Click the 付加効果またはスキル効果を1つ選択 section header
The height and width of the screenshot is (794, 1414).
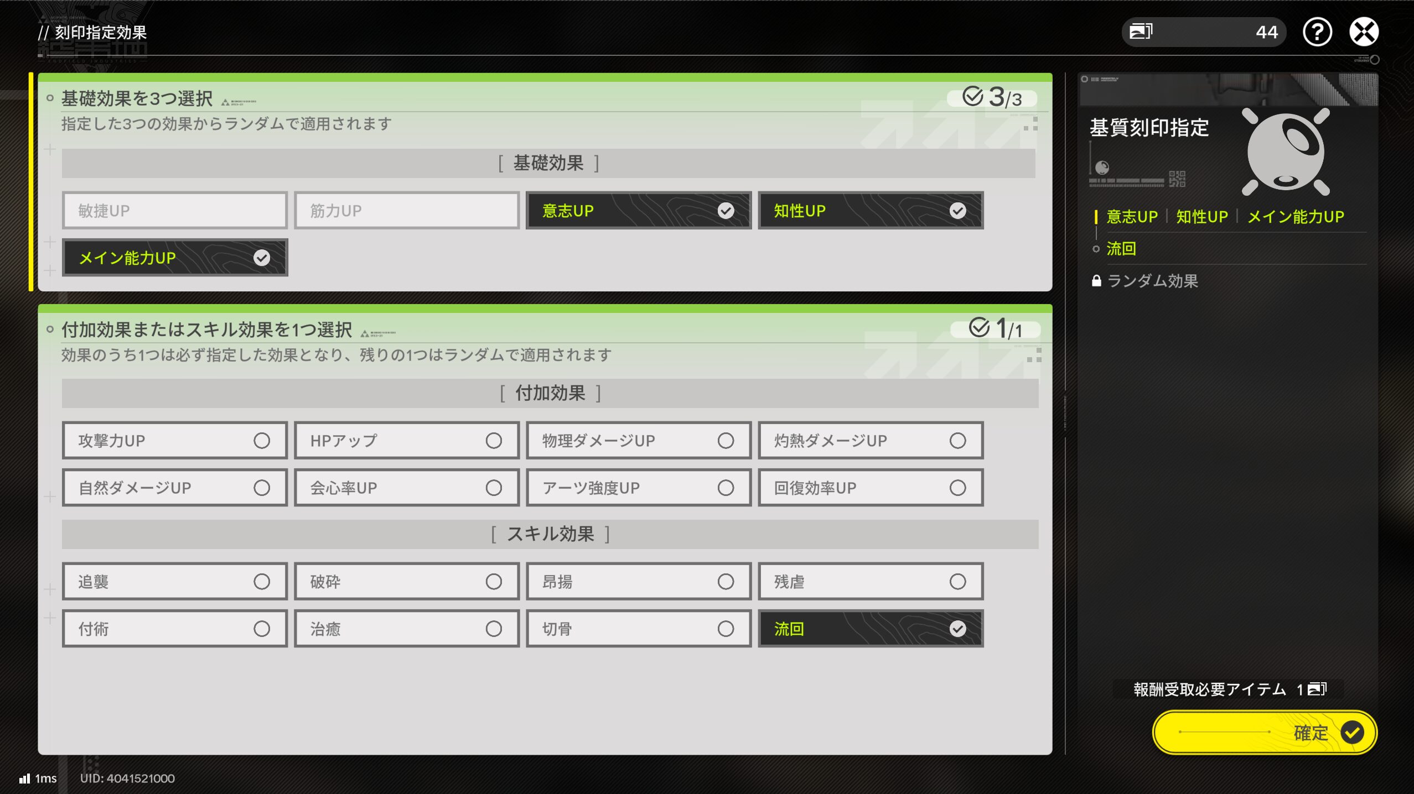tap(206, 330)
